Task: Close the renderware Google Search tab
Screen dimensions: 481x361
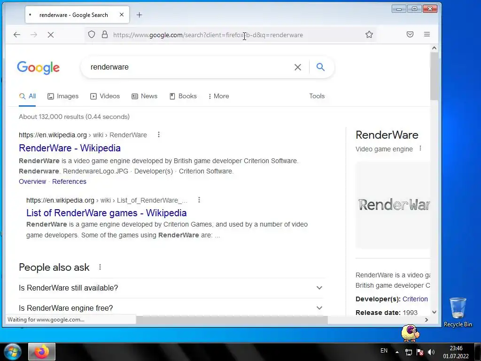Action: 122,15
